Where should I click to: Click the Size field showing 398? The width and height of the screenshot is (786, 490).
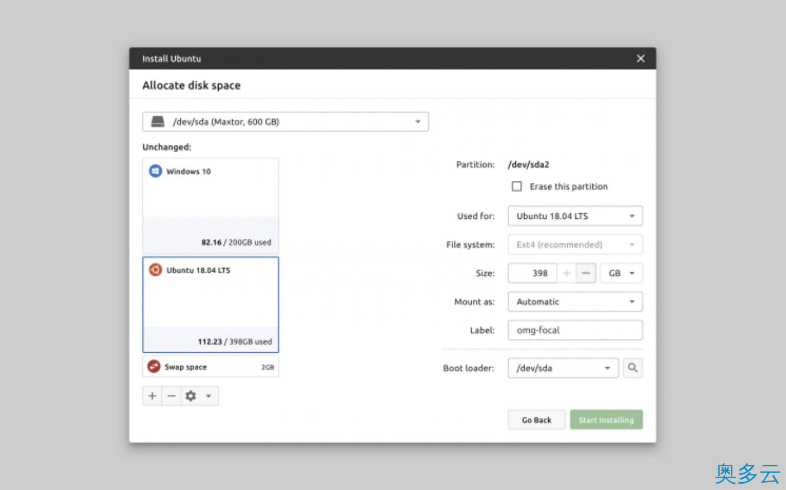pos(533,273)
